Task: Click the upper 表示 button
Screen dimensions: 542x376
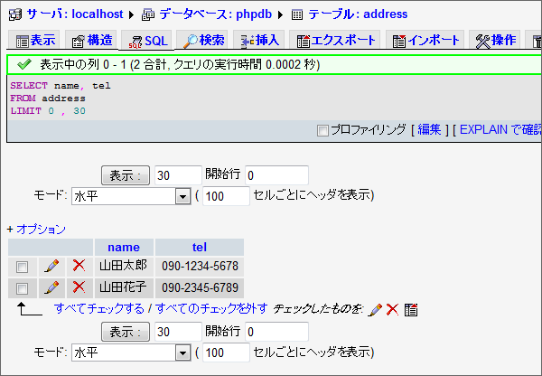Action: 126,175
